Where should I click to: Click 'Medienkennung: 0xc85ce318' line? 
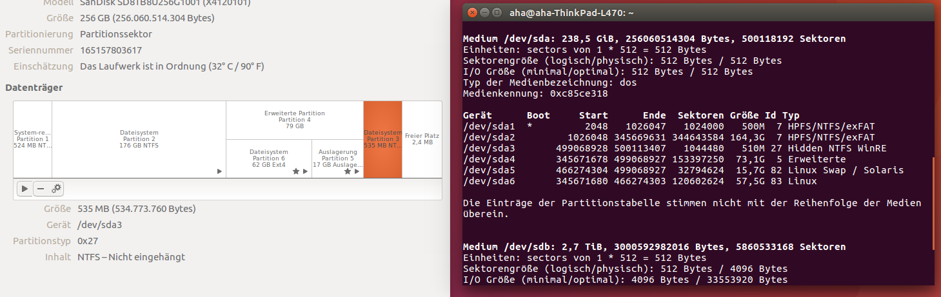click(x=535, y=93)
